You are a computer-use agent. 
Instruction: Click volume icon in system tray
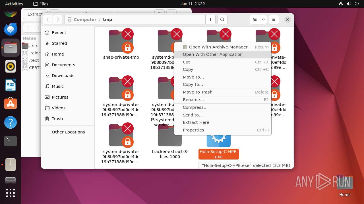[x=349, y=4]
